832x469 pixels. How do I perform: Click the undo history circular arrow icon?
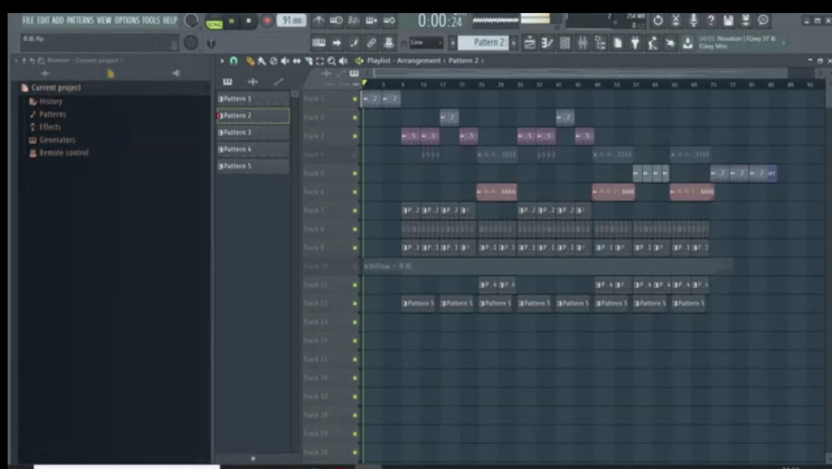(x=658, y=20)
